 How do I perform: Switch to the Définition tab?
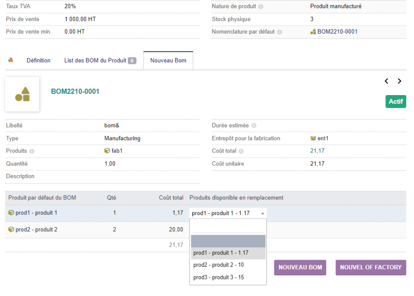click(39, 60)
